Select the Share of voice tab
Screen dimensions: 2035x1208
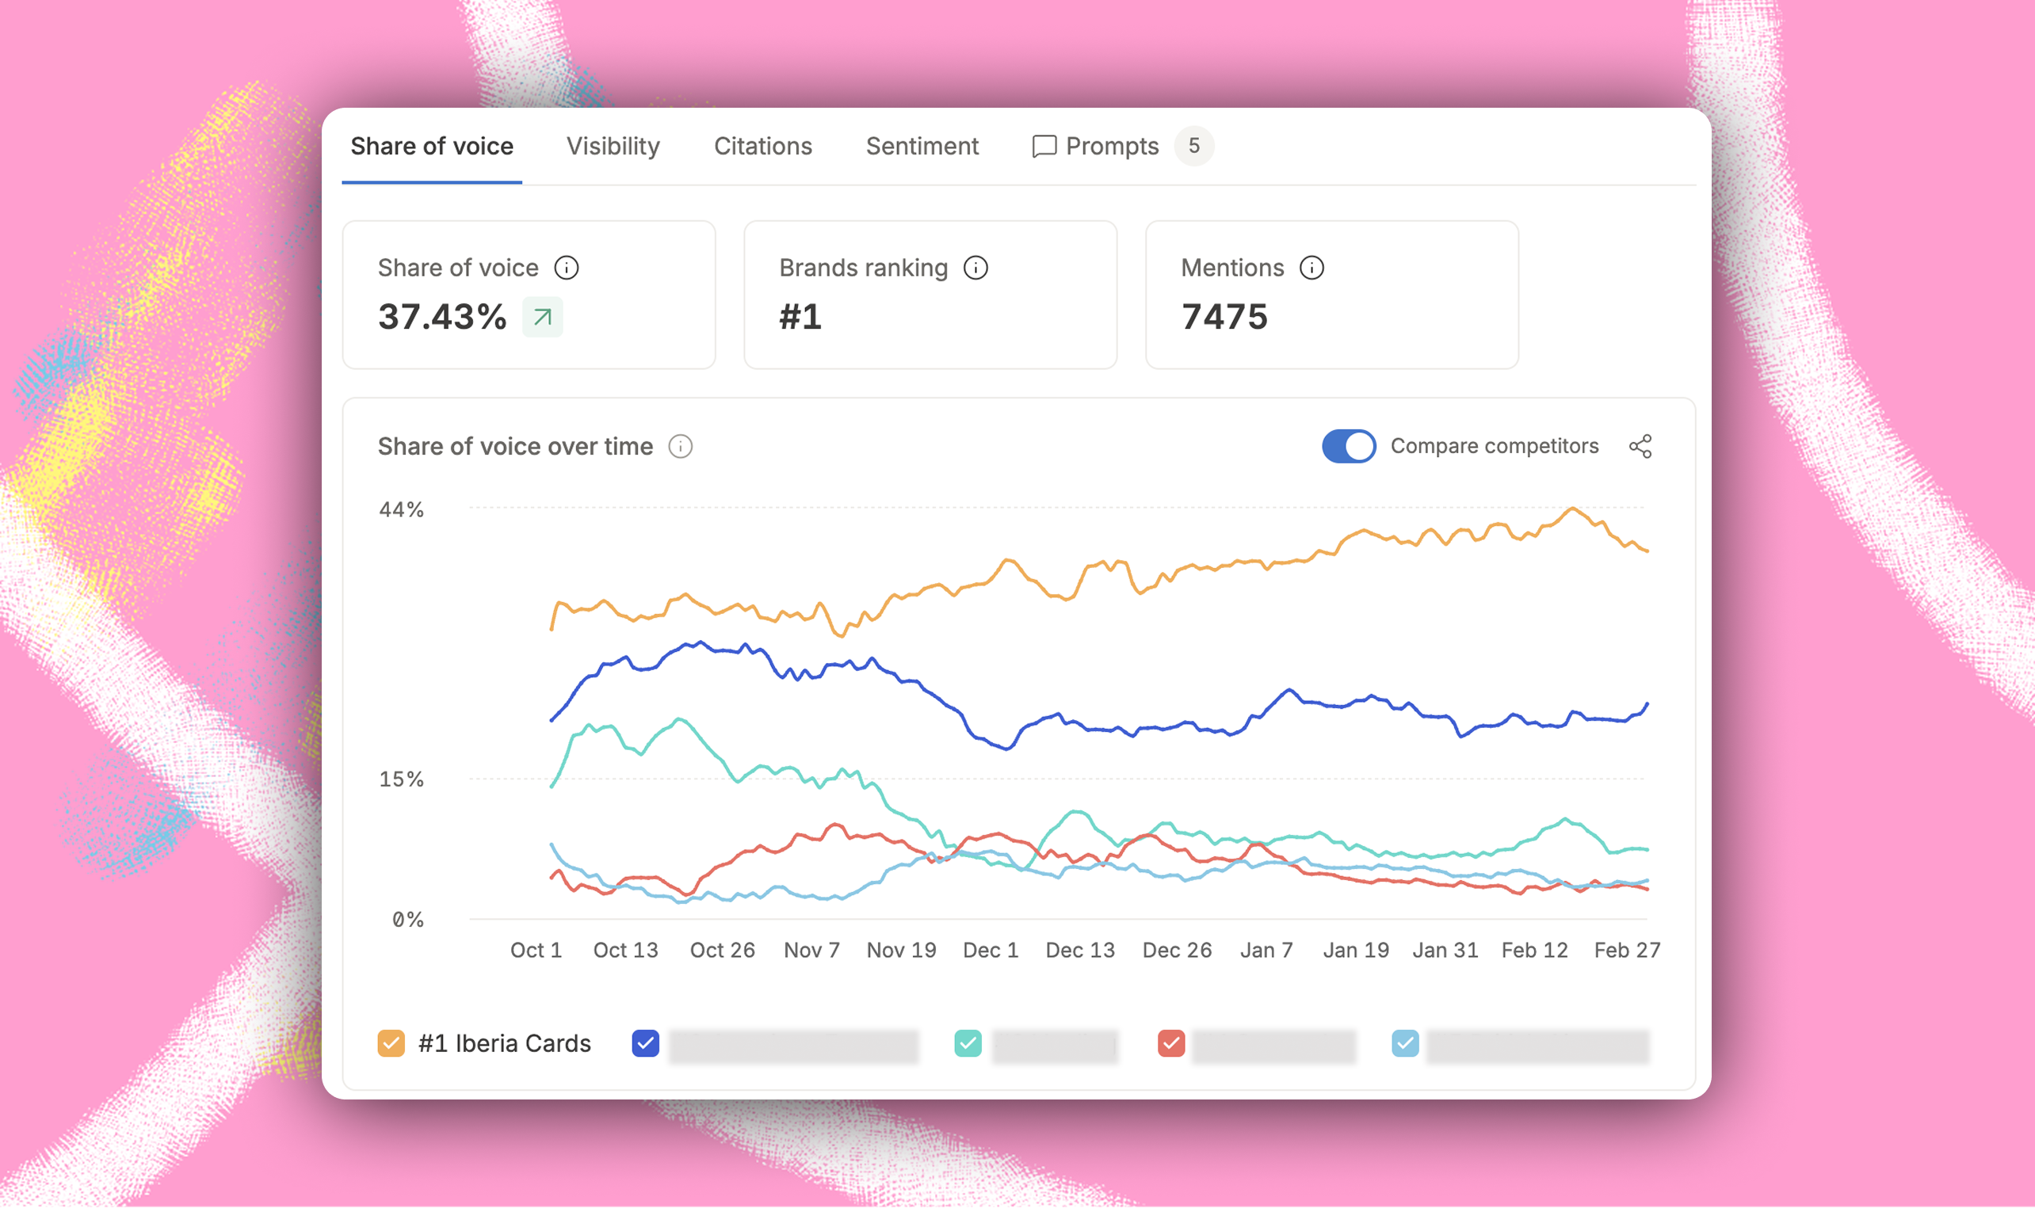click(x=432, y=147)
